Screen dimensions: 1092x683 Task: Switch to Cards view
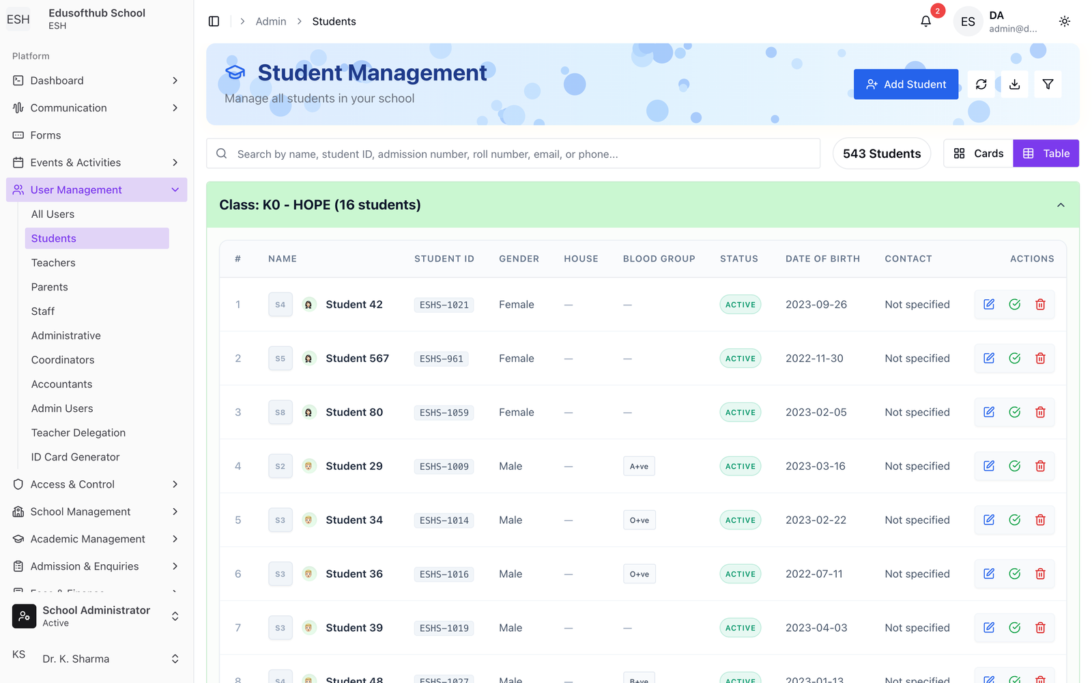coord(978,153)
